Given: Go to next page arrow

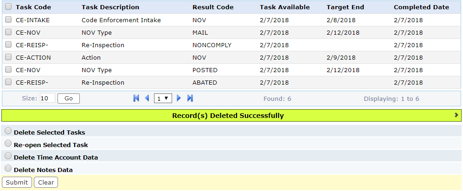Looking at the screenshot, I should pyautogui.click(x=179, y=99).
